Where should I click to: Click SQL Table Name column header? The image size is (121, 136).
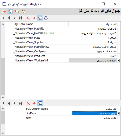[41, 24]
